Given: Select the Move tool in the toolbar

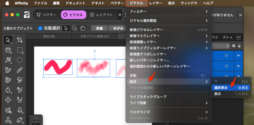Looking at the screenshot, I should [x=8, y=40].
